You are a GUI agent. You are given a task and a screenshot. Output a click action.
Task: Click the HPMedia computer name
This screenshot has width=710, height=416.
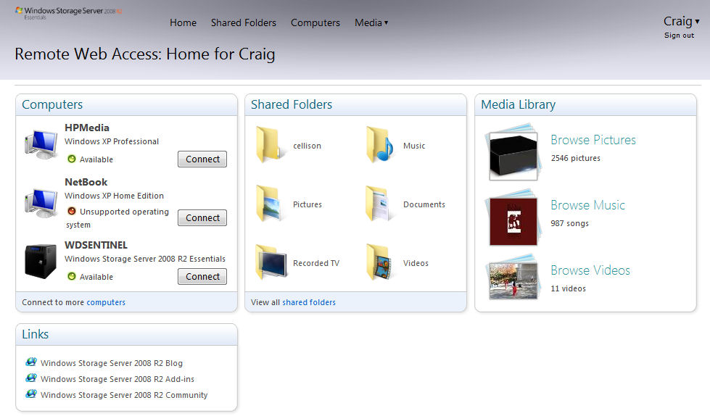point(87,128)
